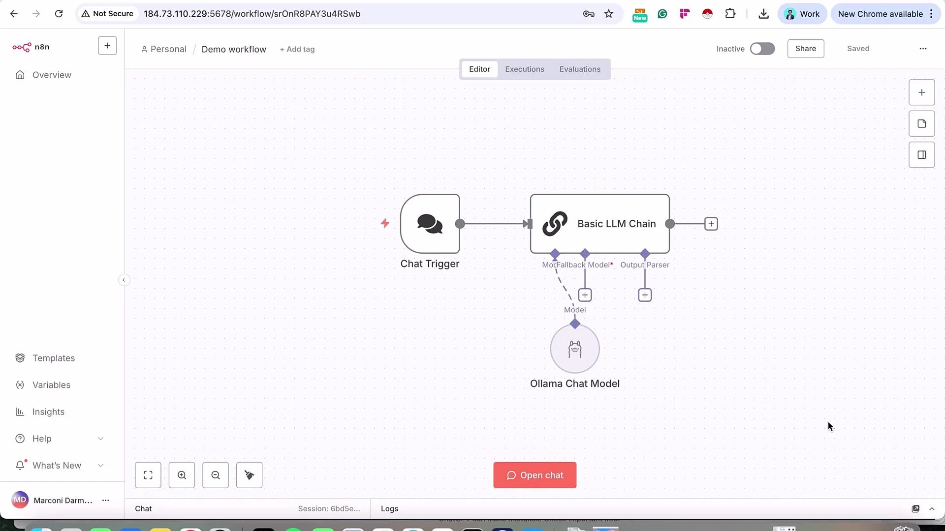The height and width of the screenshot is (531, 945).
Task: Select the Basic LLM Chain node
Action: coord(600,224)
